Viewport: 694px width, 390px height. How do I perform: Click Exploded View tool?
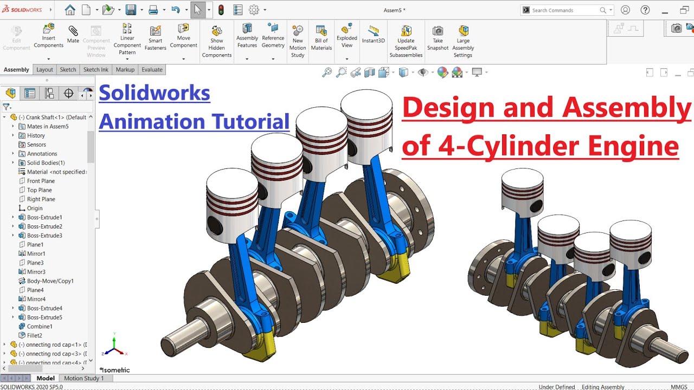click(347, 35)
